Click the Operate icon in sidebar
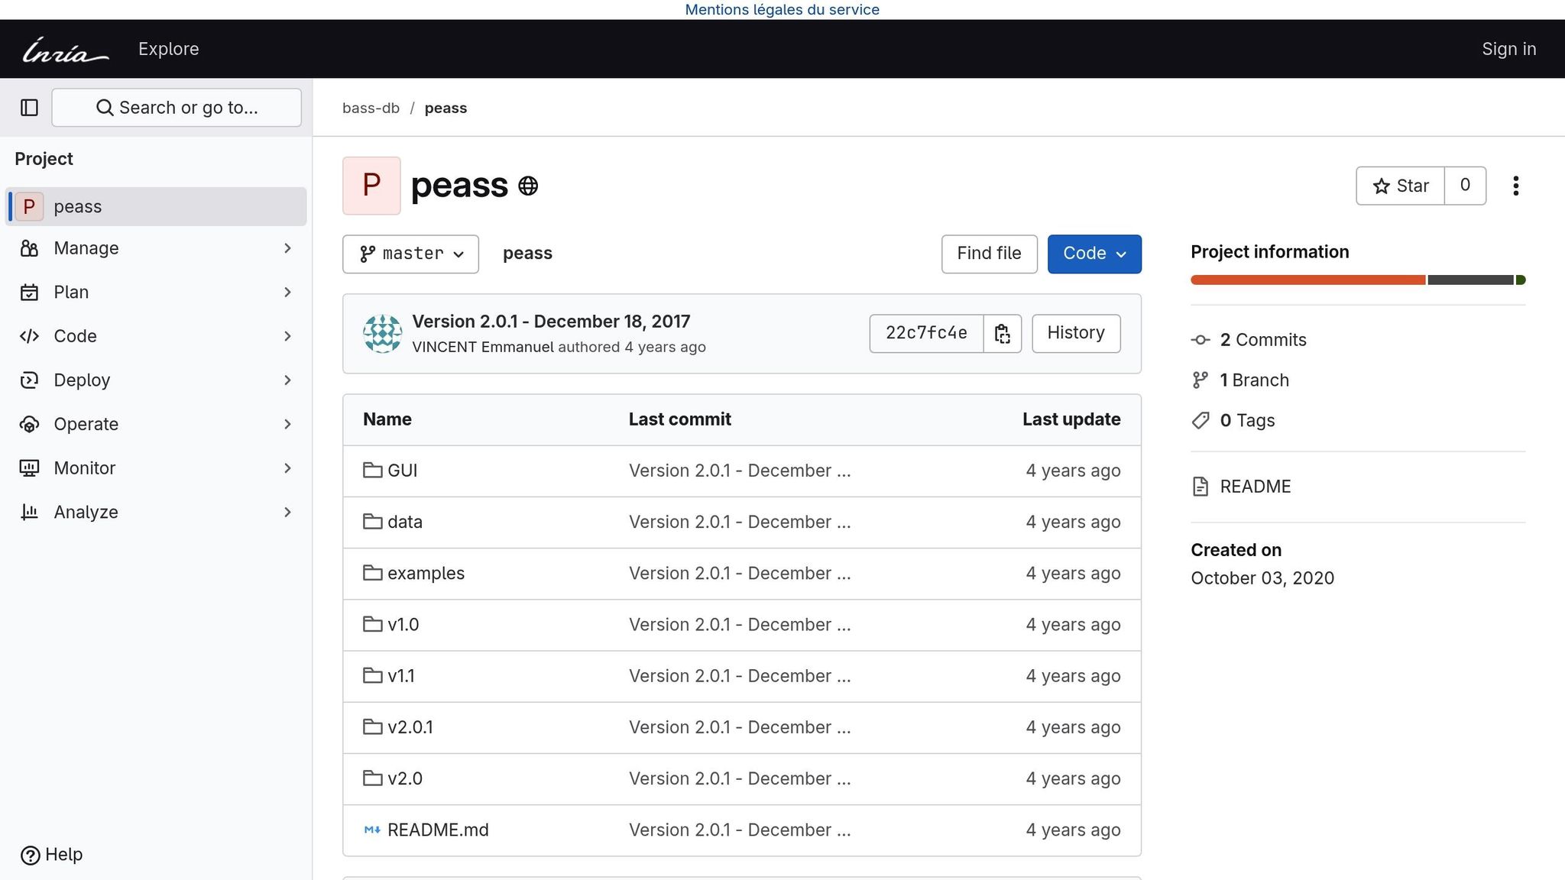 coord(29,424)
